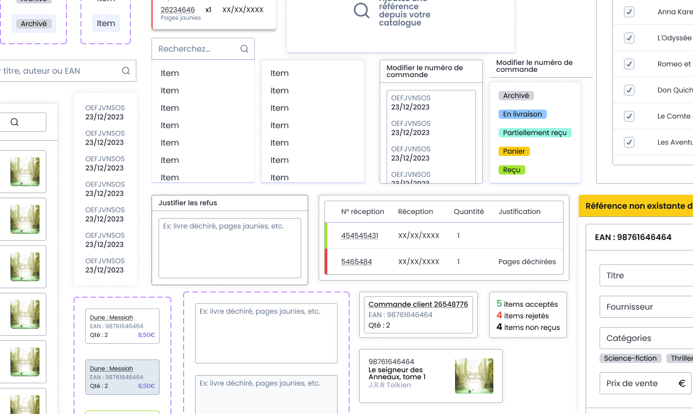Click the Science-fiction category tag
Viewport: 693px width, 414px height.
coord(630,358)
